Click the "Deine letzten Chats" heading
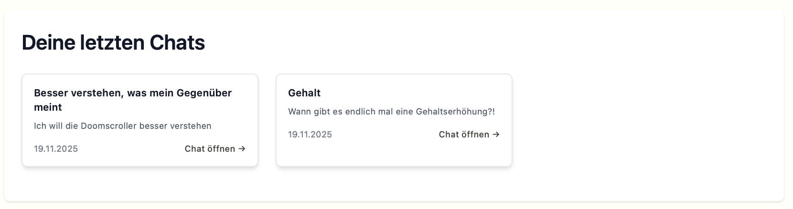The width and height of the screenshot is (793, 209). [x=113, y=43]
